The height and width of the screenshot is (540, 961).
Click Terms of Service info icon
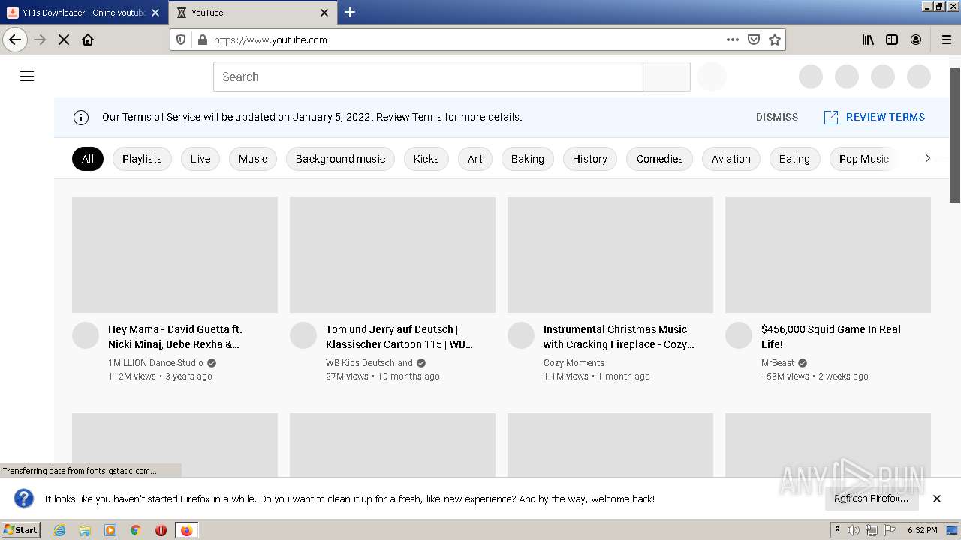point(80,117)
